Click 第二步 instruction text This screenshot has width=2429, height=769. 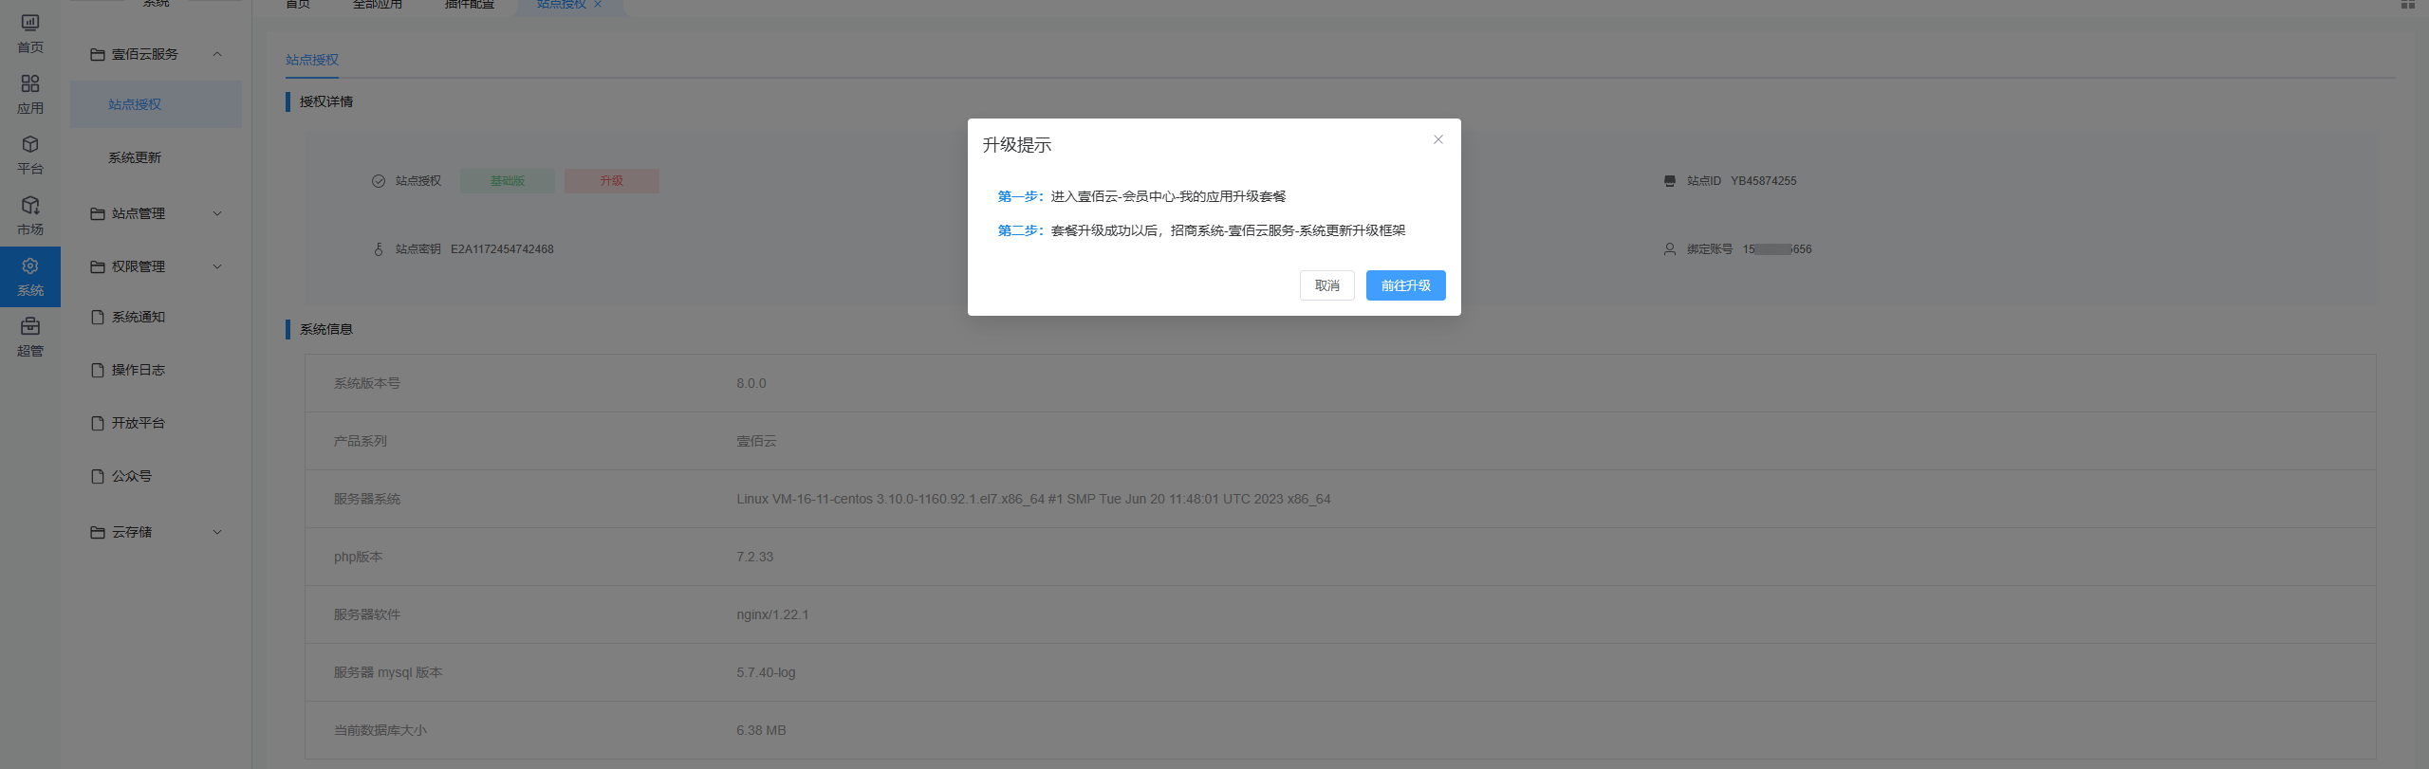(1201, 230)
